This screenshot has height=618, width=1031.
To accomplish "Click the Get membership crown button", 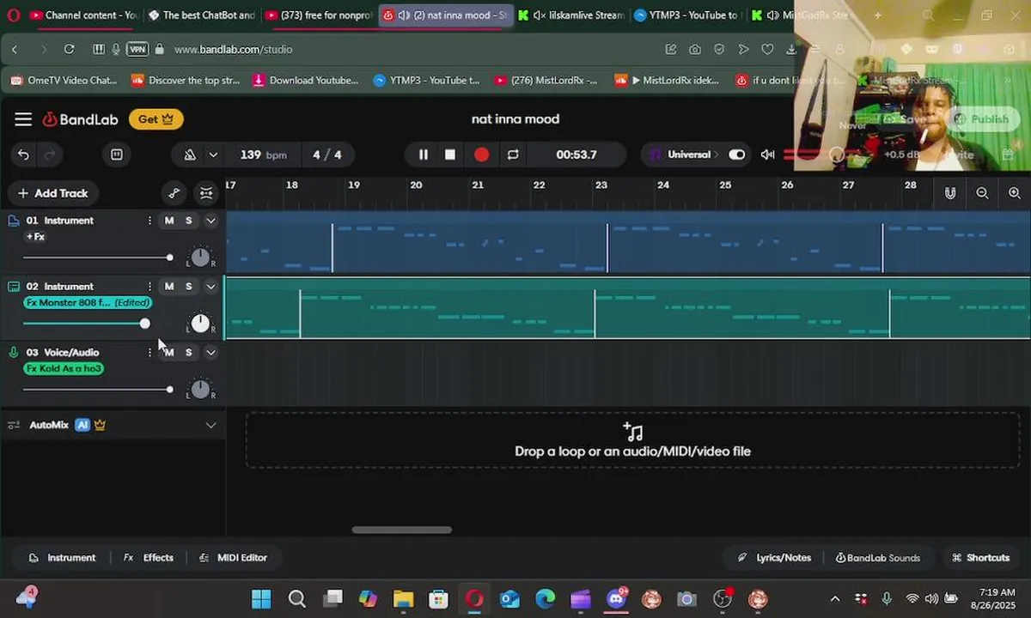I will tap(156, 119).
